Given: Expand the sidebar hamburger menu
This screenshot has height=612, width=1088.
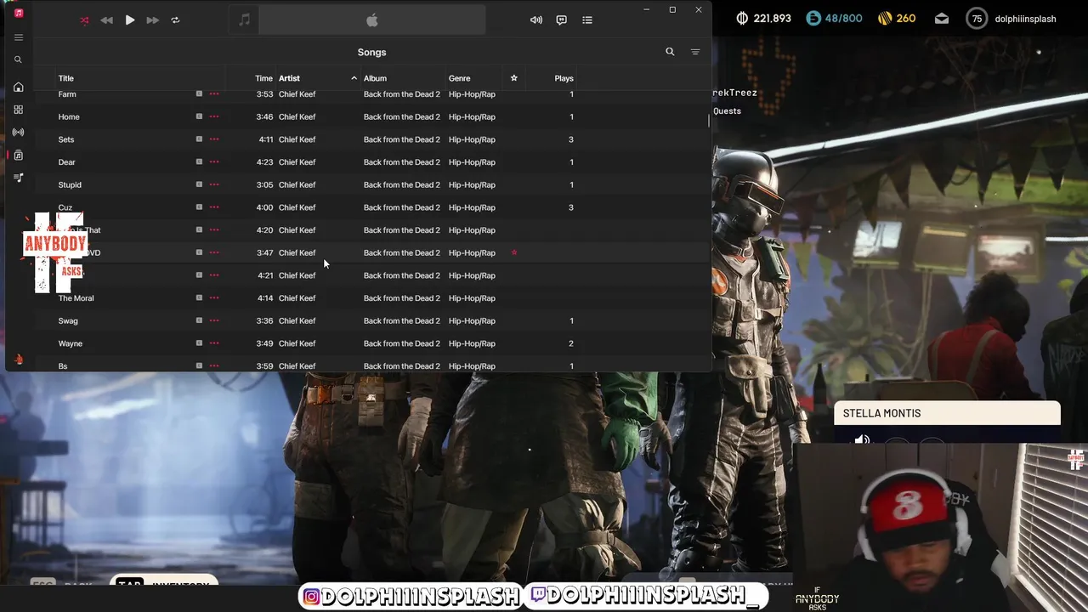Looking at the screenshot, I should (18, 37).
